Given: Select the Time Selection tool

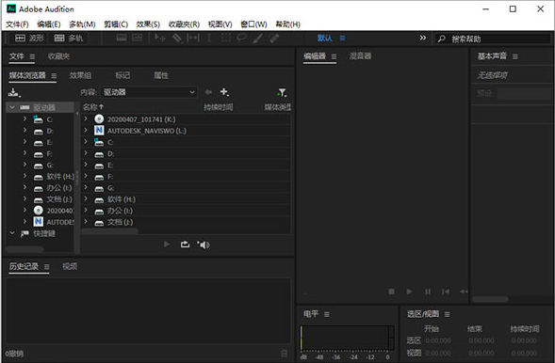Looking at the screenshot, I should (x=209, y=38).
